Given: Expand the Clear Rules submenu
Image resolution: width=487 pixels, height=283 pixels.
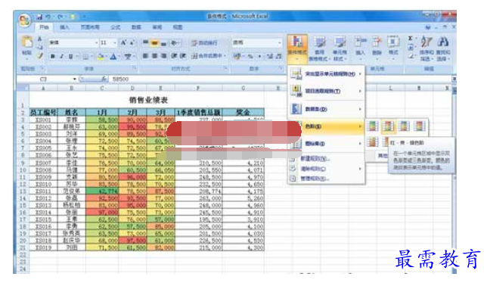Looking at the screenshot, I should click(x=326, y=169).
